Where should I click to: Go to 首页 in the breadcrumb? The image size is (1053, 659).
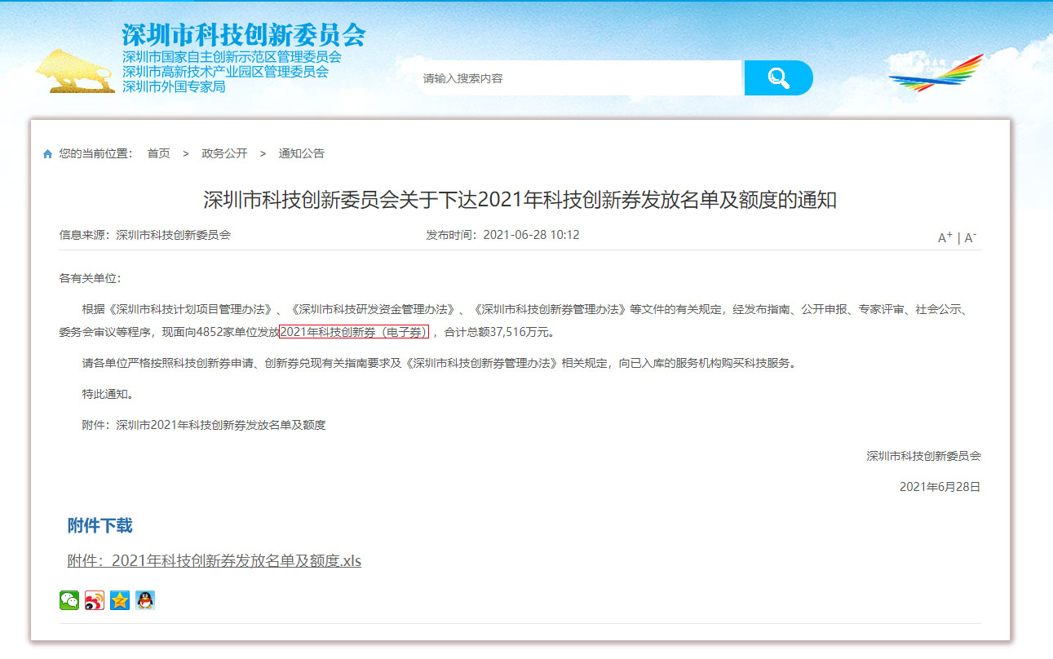(x=158, y=153)
